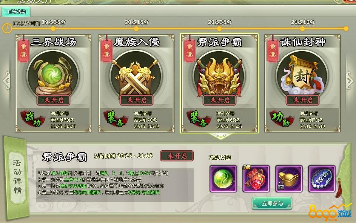This screenshot has width=356, height=223.
Task: Click the 19点35分 timeline marker
Action: pos(53,29)
